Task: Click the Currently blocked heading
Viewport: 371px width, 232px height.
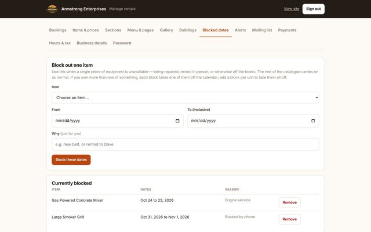Action: tap(72, 183)
